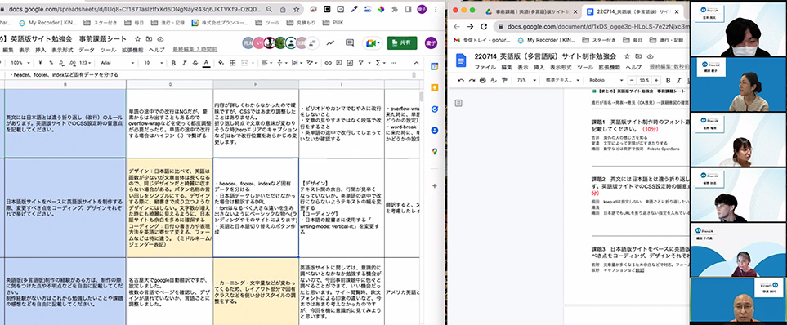The width and height of the screenshot is (787, 325).
Task: Click the Docs print icon
Action: (483, 80)
